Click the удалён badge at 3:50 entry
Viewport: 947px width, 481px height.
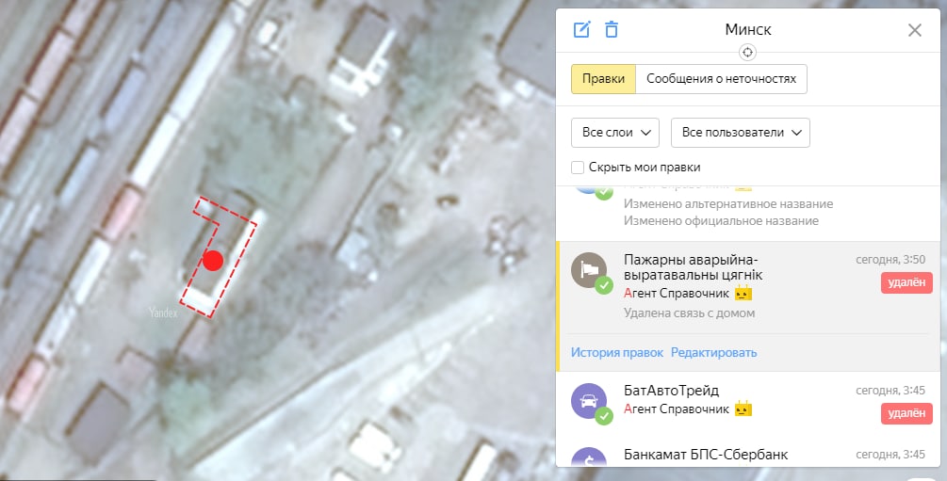(x=906, y=283)
